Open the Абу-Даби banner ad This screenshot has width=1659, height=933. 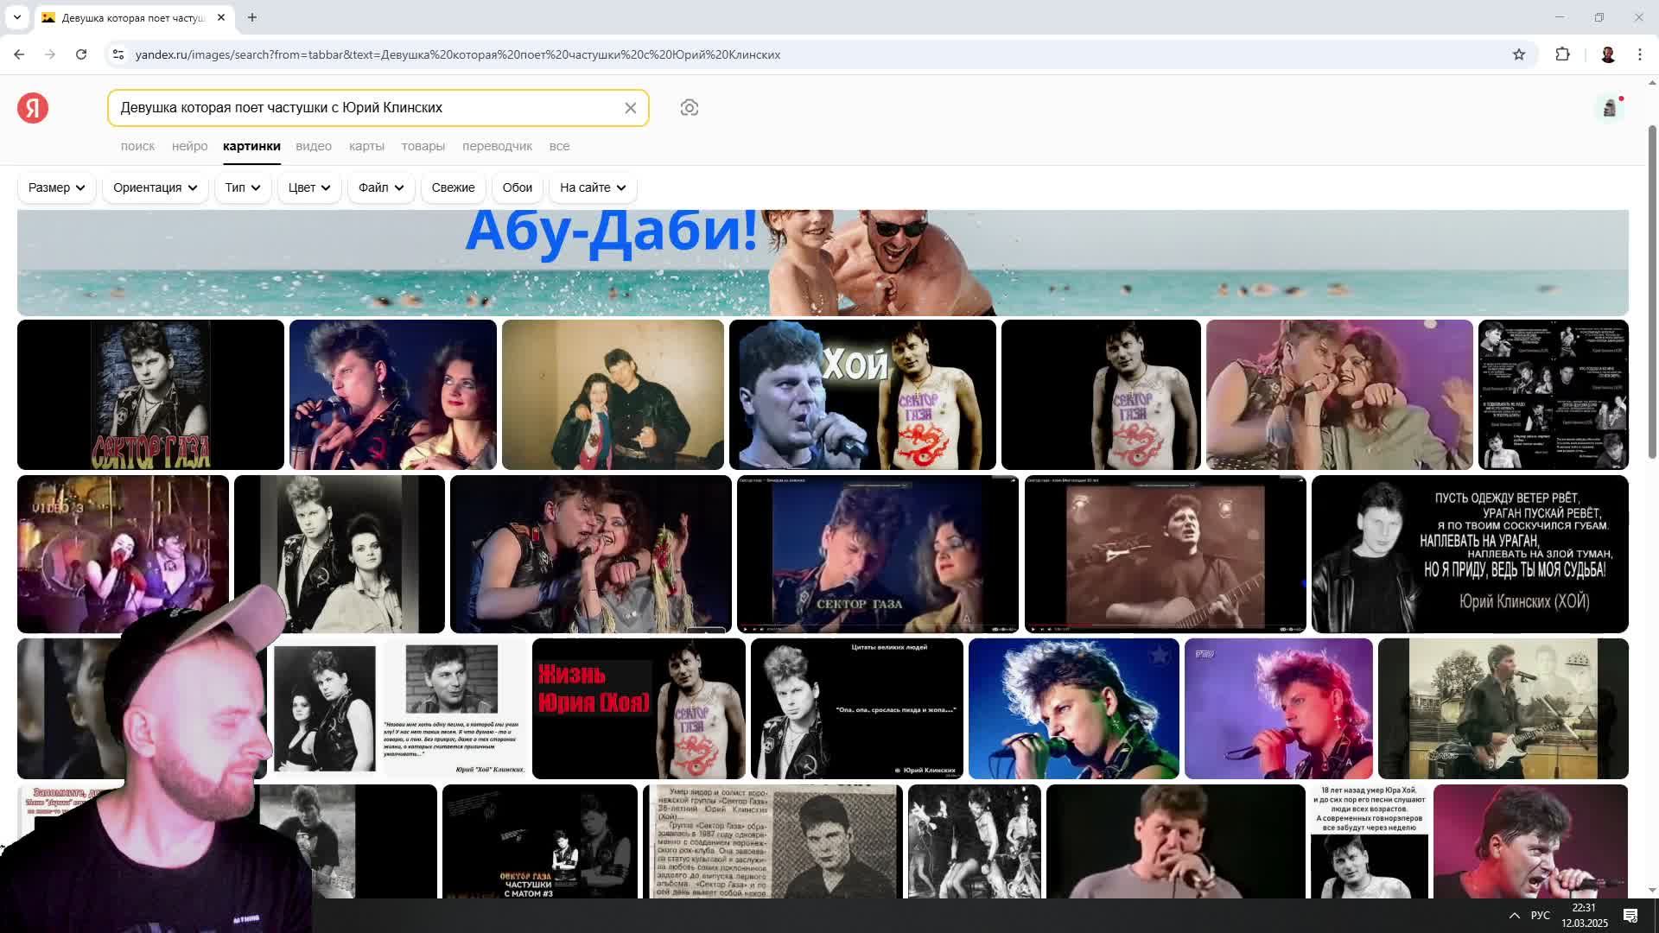coord(823,263)
